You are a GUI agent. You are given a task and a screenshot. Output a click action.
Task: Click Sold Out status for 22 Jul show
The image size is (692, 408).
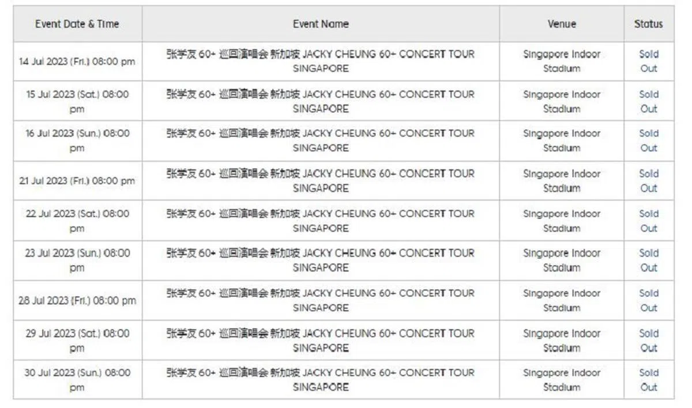click(x=649, y=221)
